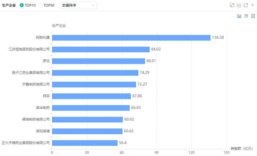257x156 pixels.
Task: Click the 扬子江药业集团有限公司 label
Action: click(x=31, y=73)
